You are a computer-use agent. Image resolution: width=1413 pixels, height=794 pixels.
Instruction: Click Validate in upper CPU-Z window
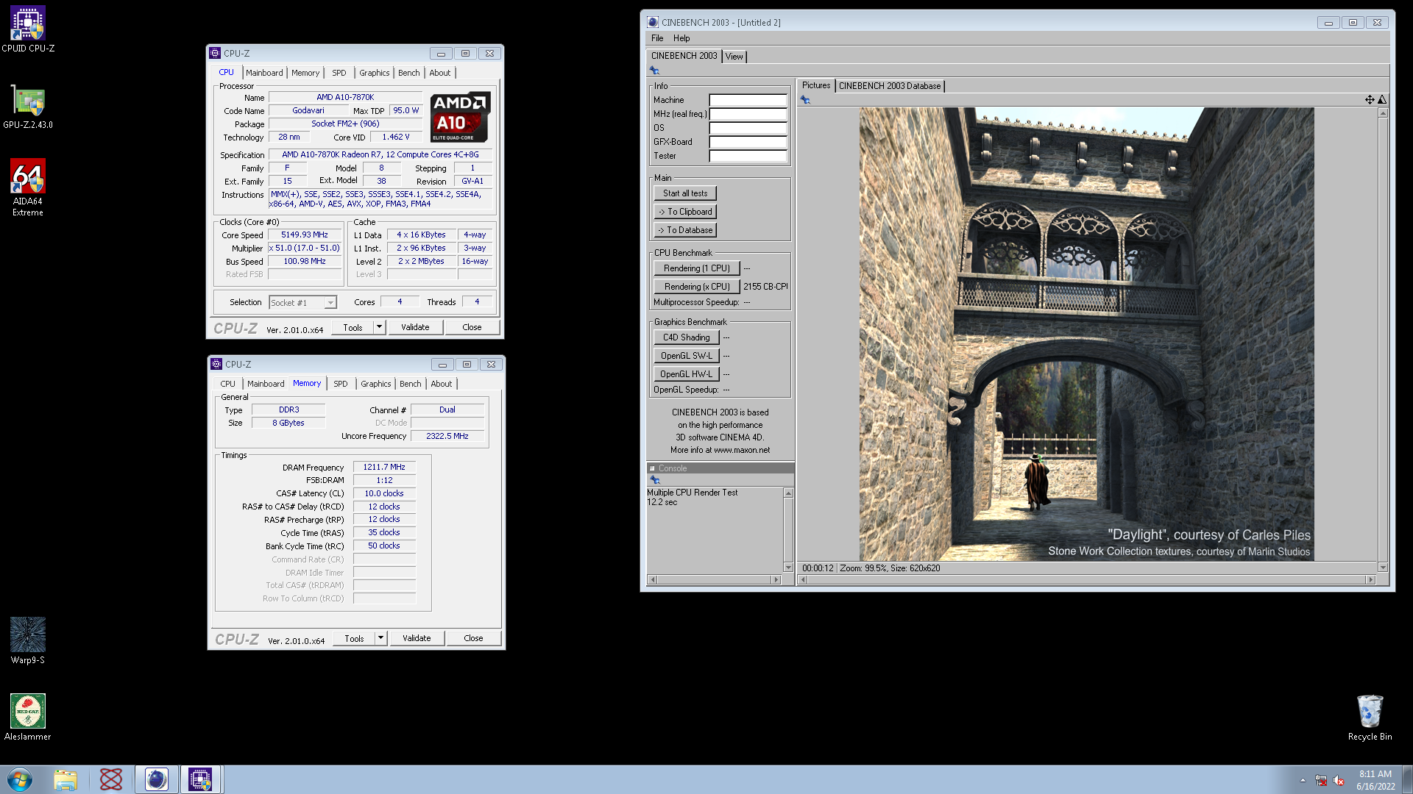point(415,327)
